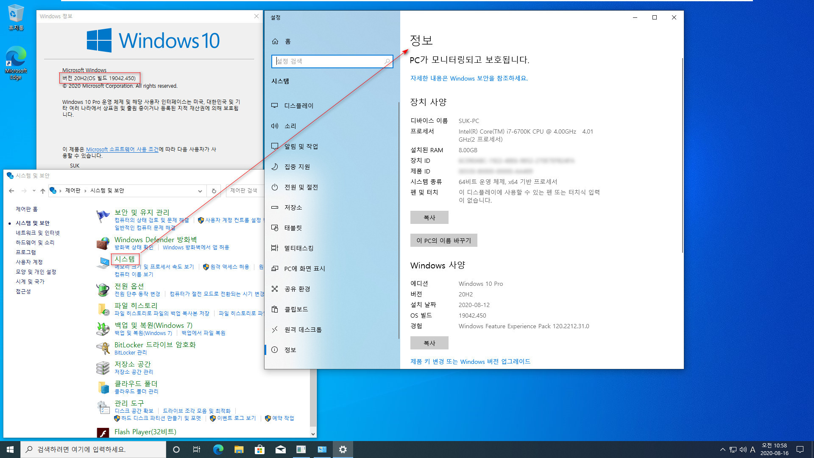Click Cloud Folders (클라우드 폴더) icon
This screenshot has width=814, height=458.
click(x=103, y=387)
